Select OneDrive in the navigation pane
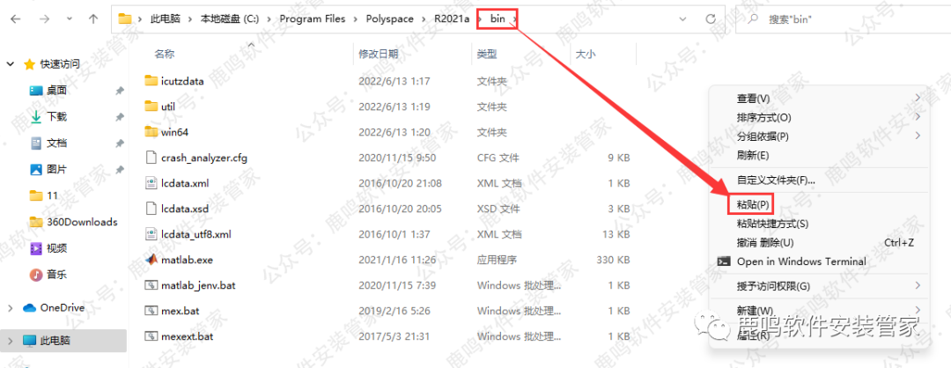The height and width of the screenshot is (368, 951). tap(63, 308)
